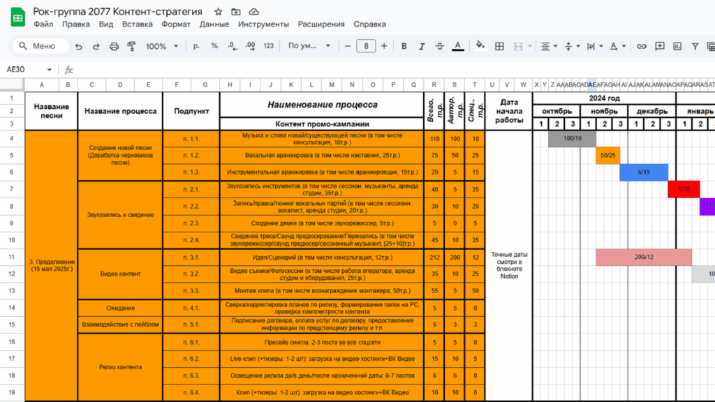Image resolution: width=715 pixels, height=402 pixels.
Task: Open the Справка menu
Action: coord(369,24)
